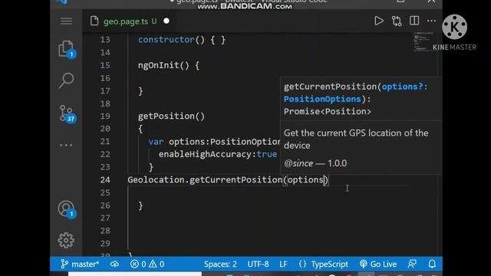The width and height of the screenshot is (491, 276).
Task: Close geo.page.ts tab via unsaved dot
Action: pyautogui.click(x=166, y=21)
